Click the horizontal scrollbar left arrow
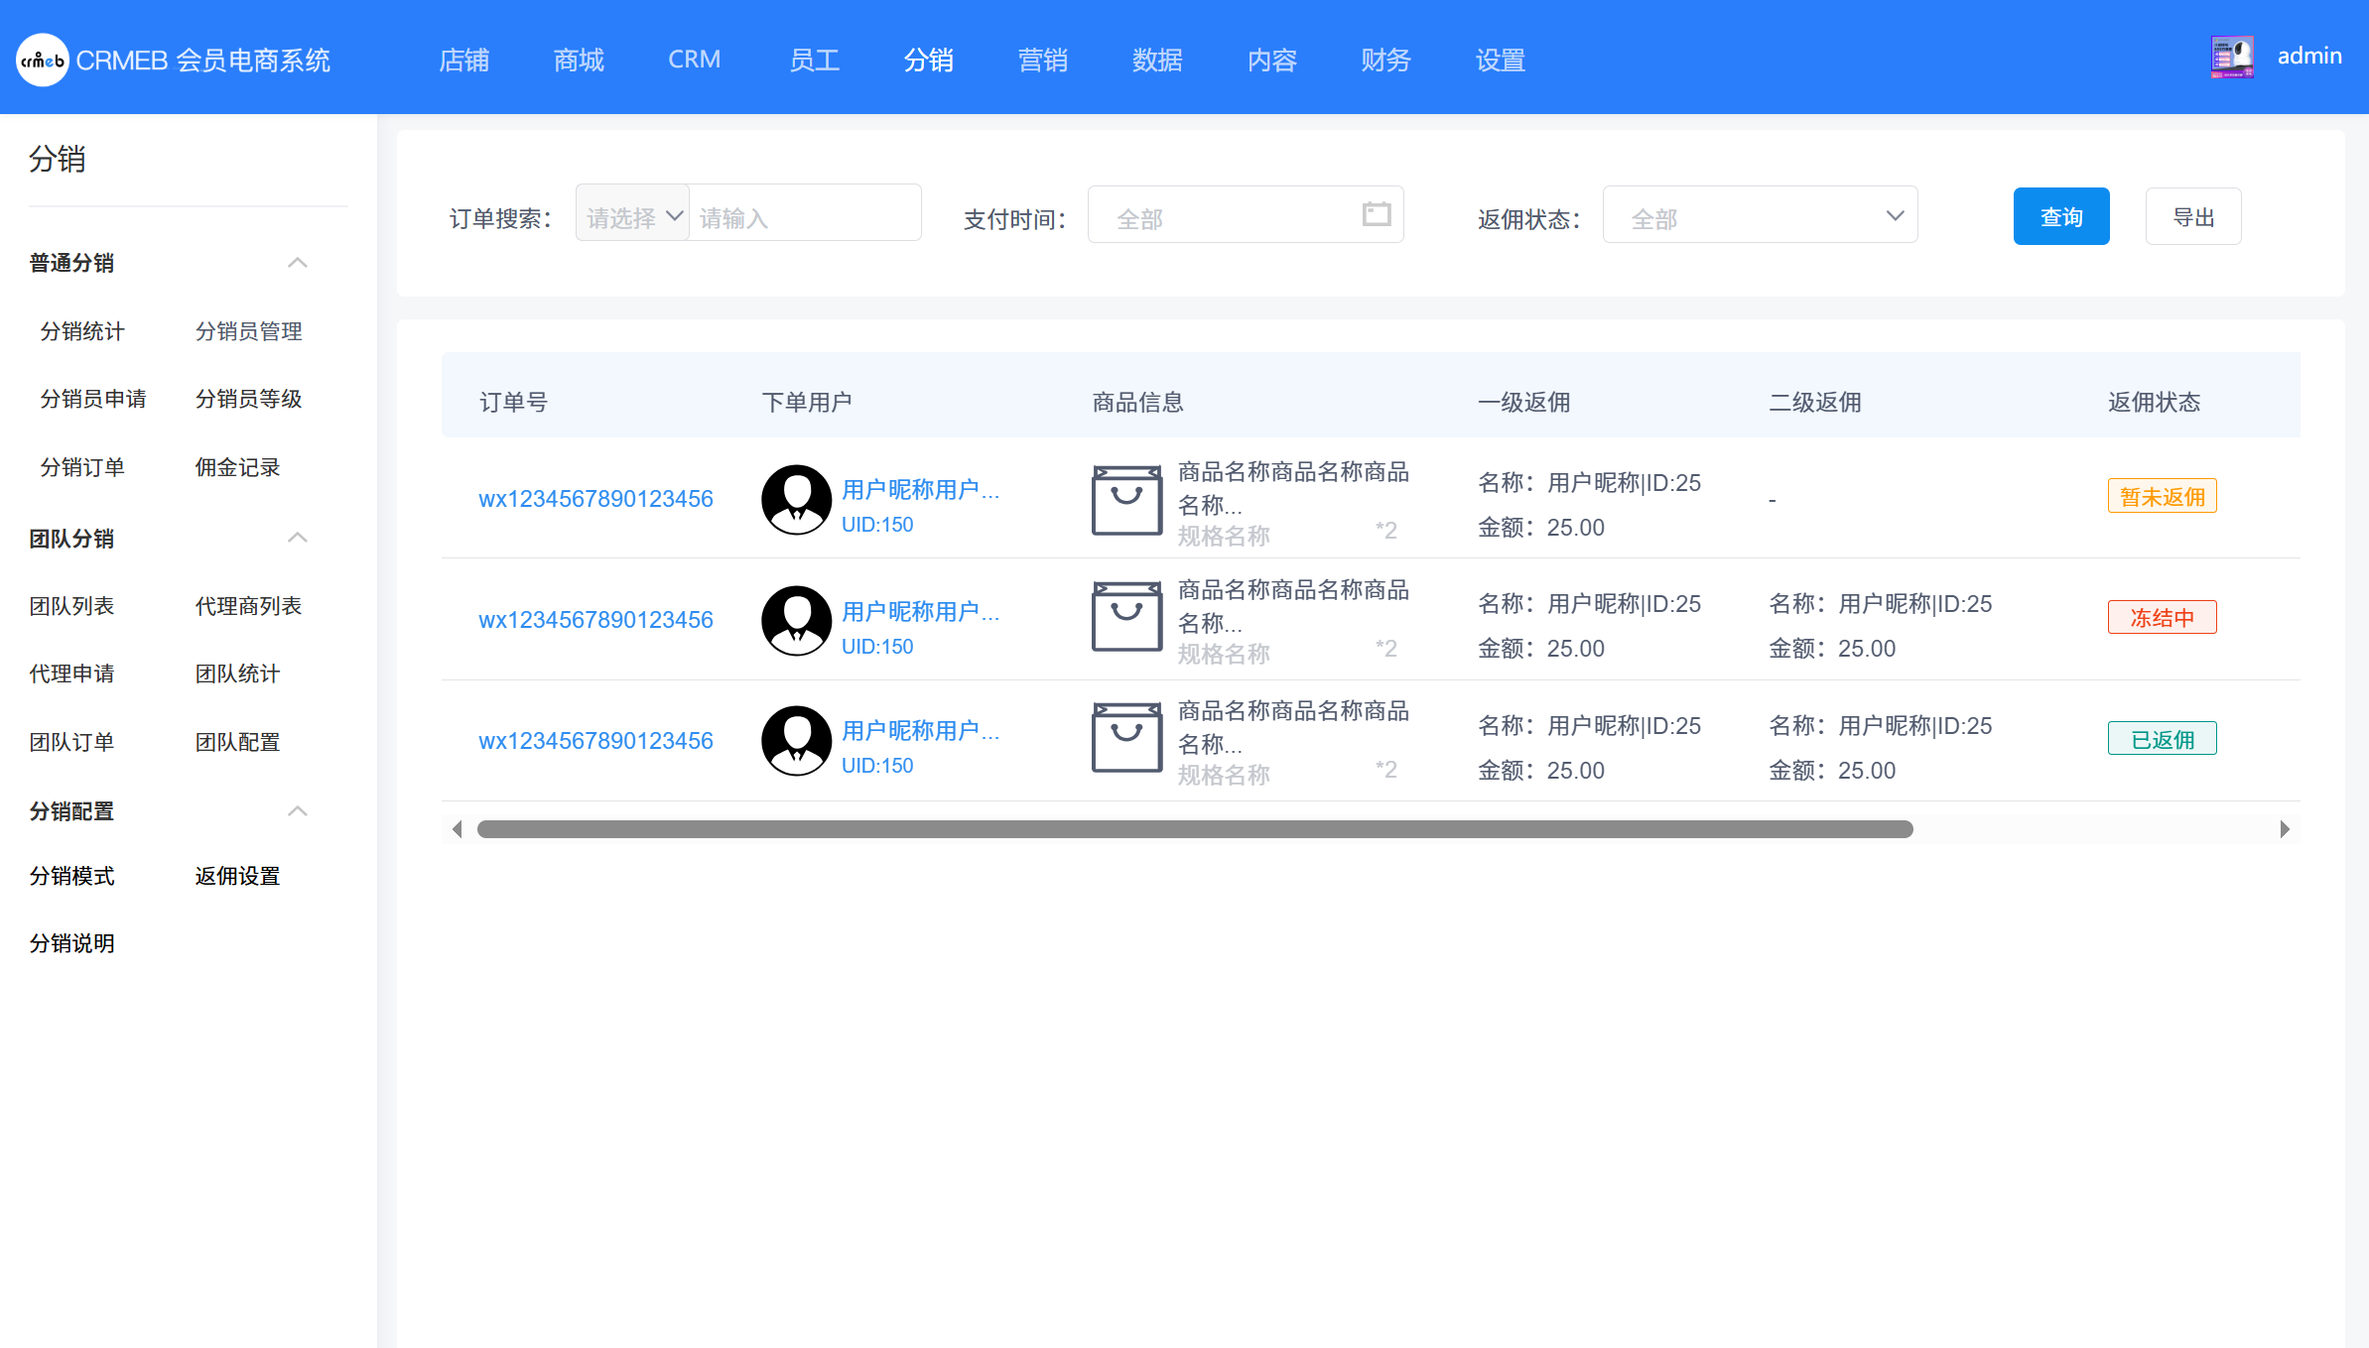Image resolution: width=2369 pixels, height=1348 pixels. pos(458,829)
